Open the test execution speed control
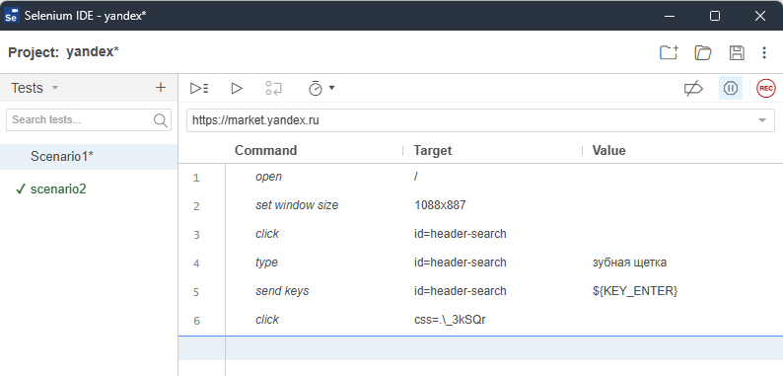This screenshot has width=783, height=376. (x=321, y=89)
